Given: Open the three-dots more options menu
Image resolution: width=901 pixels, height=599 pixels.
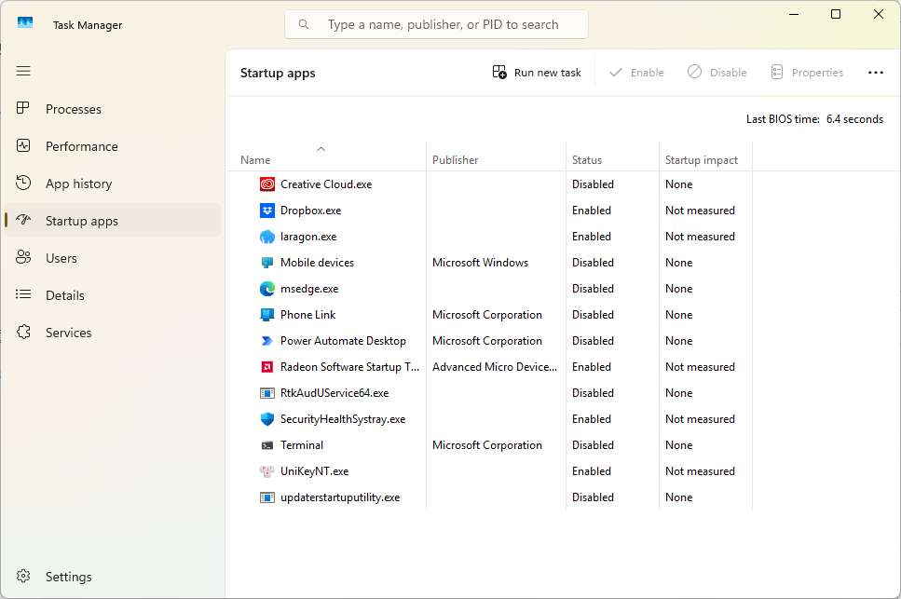Looking at the screenshot, I should [876, 73].
